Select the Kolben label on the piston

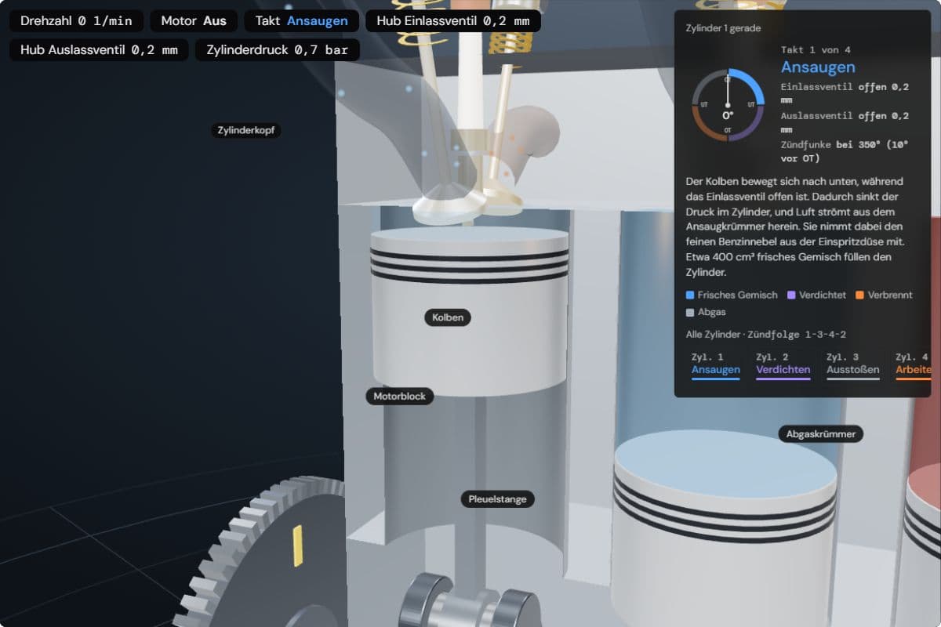[448, 317]
